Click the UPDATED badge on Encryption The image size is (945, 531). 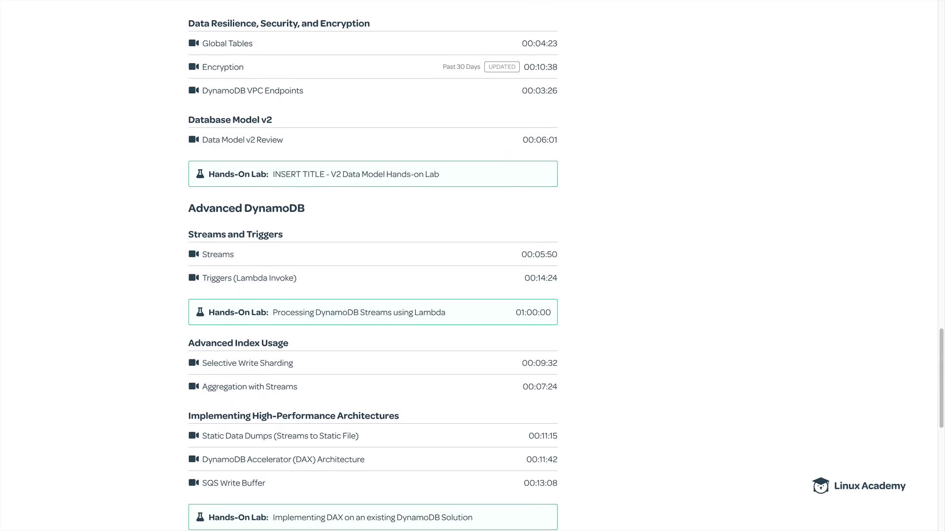(x=502, y=67)
